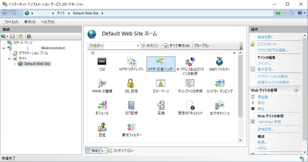Click すべて表示(A) button

tap(177, 46)
